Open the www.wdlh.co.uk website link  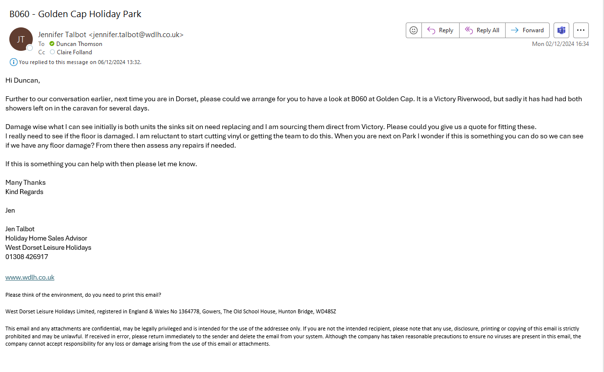click(x=30, y=277)
